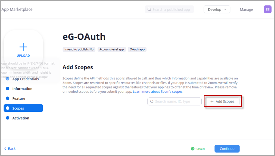Image resolution: width=275 pixels, height=156 pixels.
Task: Open App Marketplace home link
Action: (x=17, y=9)
